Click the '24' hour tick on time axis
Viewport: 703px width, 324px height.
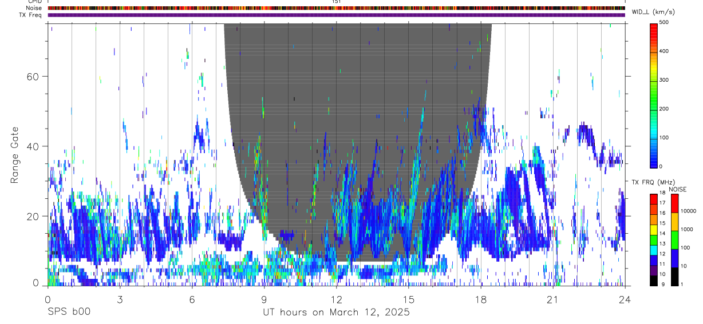(x=625, y=299)
